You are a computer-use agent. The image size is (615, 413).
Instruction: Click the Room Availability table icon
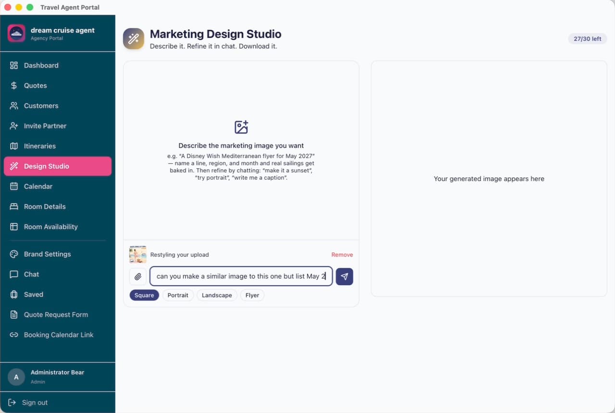pos(14,227)
